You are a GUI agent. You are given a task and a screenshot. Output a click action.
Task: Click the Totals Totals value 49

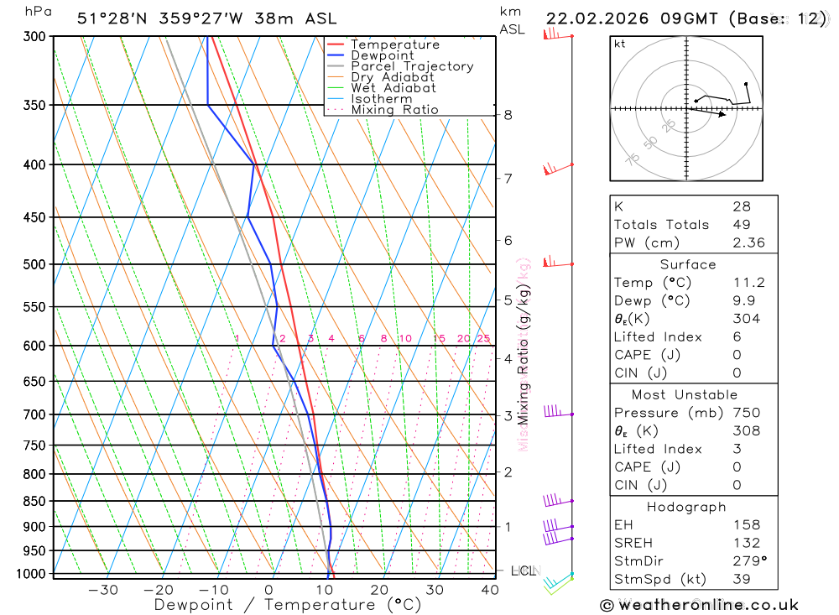tap(743, 225)
